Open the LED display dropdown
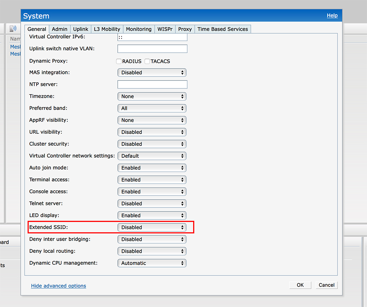Viewport: 367px width, 307px height. click(152, 215)
